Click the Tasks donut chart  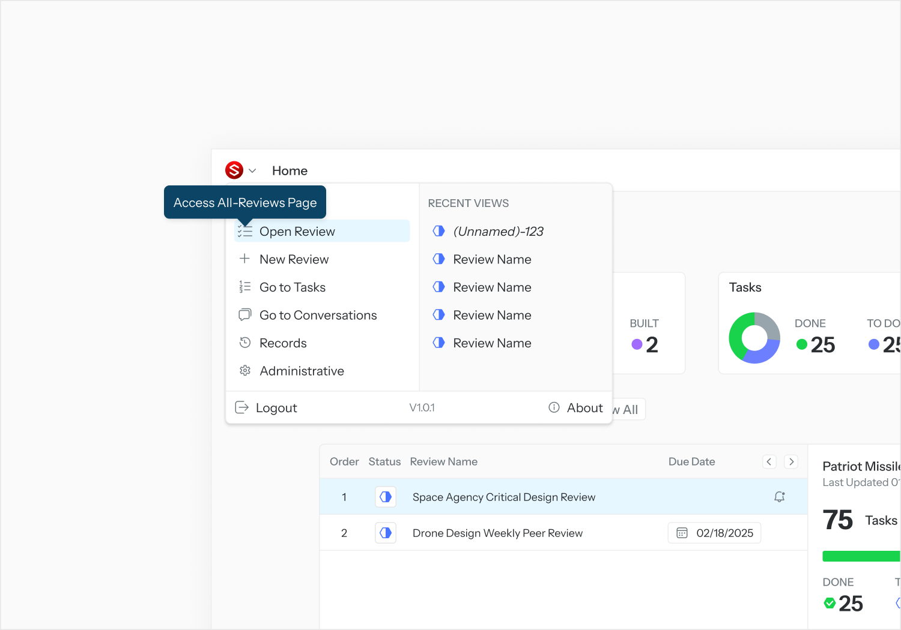point(754,338)
